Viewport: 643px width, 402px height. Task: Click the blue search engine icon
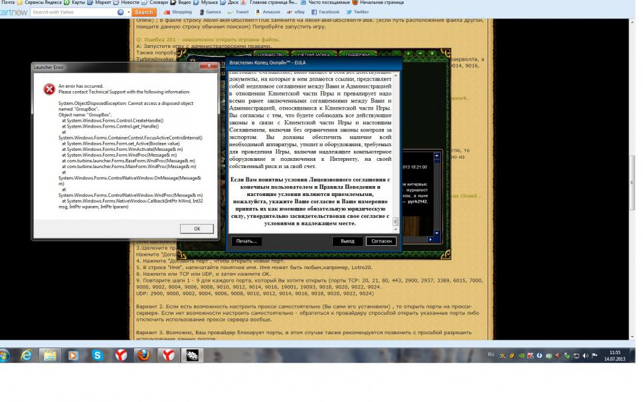coord(121,13)
